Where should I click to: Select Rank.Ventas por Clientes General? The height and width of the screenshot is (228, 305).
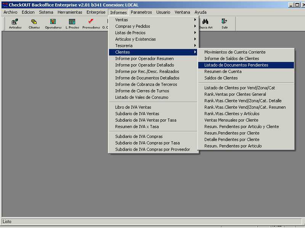[x=246, y=94]
